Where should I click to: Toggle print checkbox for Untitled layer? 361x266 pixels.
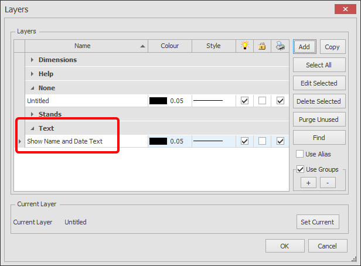(280, 101)
